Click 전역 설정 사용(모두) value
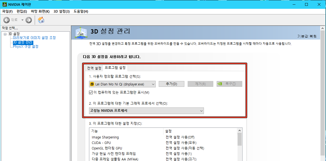The height and width of the screenshot is (161, 326). [181, 143]
